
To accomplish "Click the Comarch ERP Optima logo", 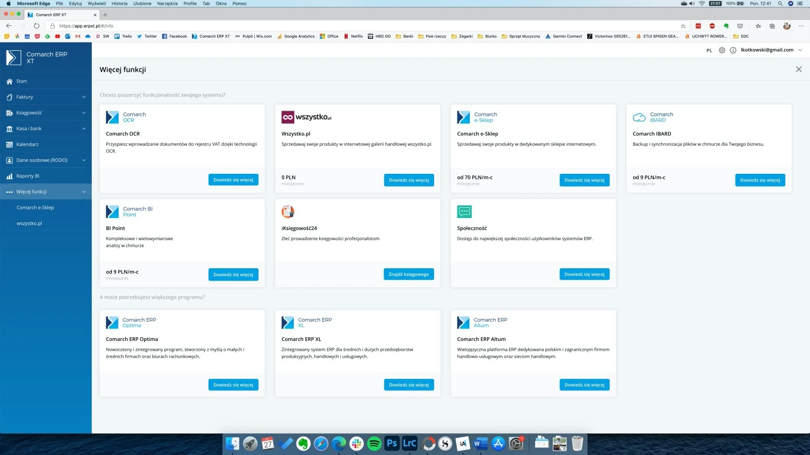I will tap(131, 323).
